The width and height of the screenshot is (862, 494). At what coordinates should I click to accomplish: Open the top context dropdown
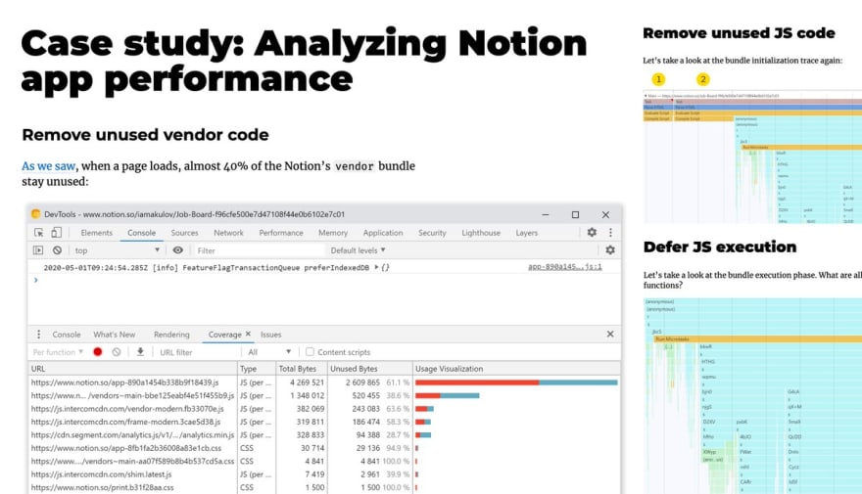pos(117,250)
